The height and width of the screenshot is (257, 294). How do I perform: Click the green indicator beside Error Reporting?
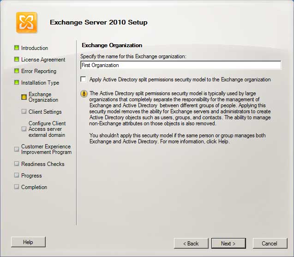pos(17,71)
